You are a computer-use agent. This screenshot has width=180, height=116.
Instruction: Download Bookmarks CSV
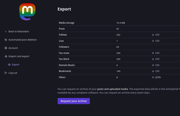click(x=156, y=71)
